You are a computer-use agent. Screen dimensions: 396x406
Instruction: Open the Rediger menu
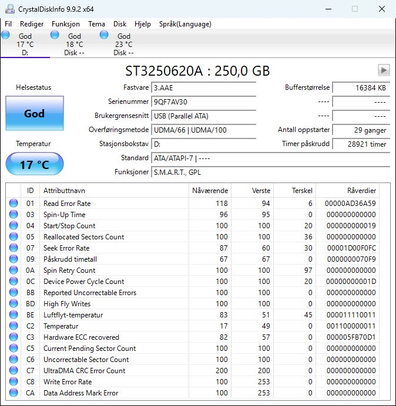click(32, 24)
